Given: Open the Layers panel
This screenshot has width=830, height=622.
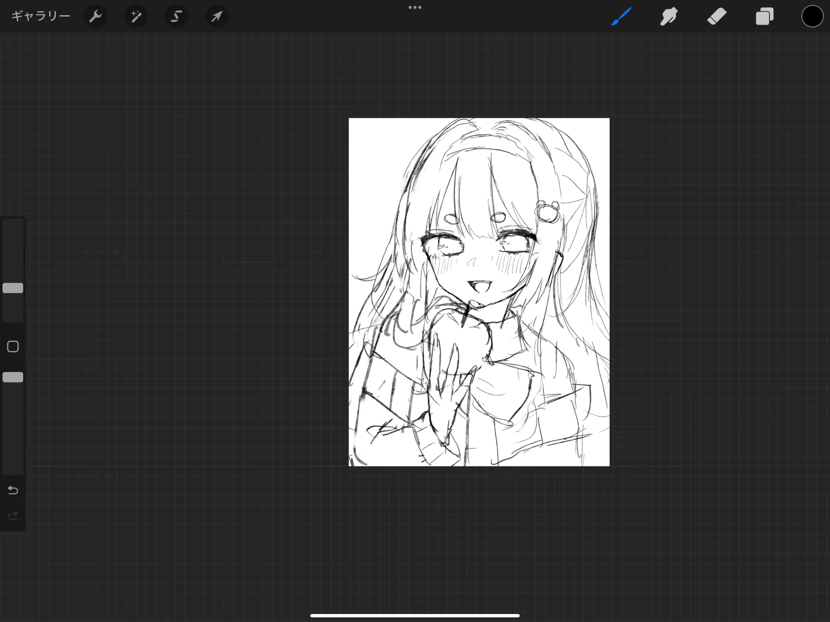Looking at the screenshot, I should tap(764, 16).
